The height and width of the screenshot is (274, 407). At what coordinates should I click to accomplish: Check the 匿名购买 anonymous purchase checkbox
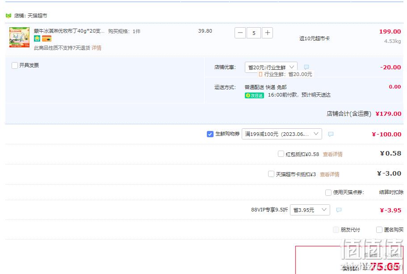(379, 230)
